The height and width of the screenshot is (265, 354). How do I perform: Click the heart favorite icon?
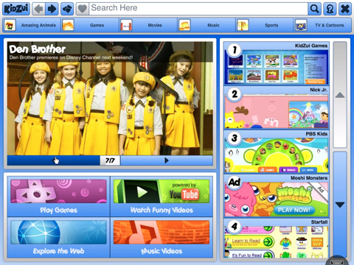click(x=82, y=9)
